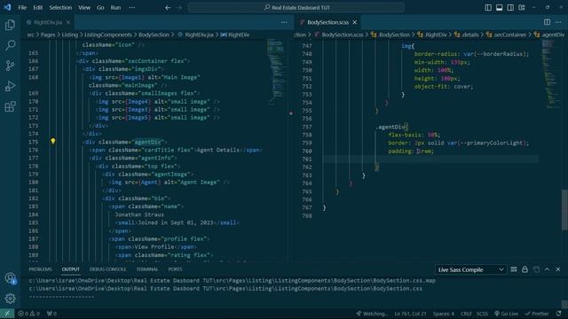Expand Pages breadcrumb
The height and width of the screenshot is (319, 568).
tap(48, 35)
